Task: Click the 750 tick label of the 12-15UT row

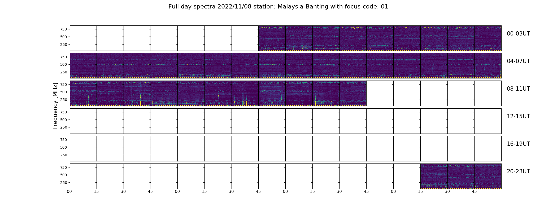Action: tap(63, 112)
